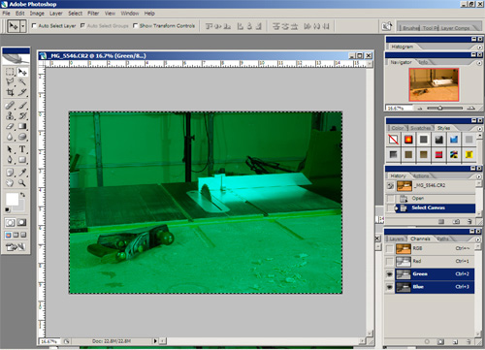485x350 pixels.
Task: Select the Crop tool
Action: pos(10,92)
